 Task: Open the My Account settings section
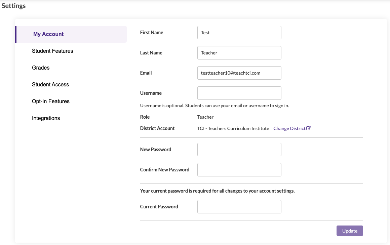point(47,34)
